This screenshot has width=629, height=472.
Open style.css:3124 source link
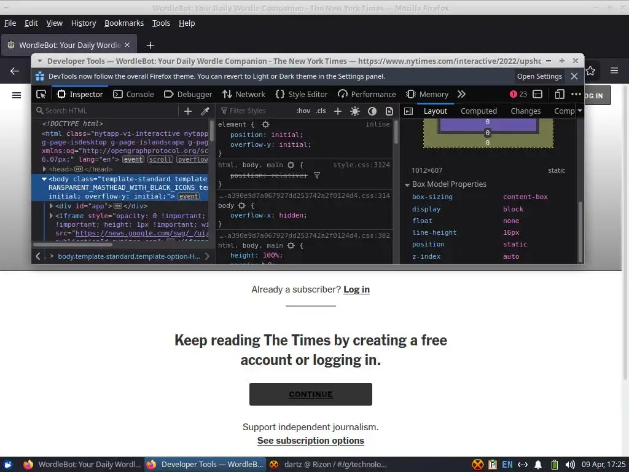click(361, 165)
